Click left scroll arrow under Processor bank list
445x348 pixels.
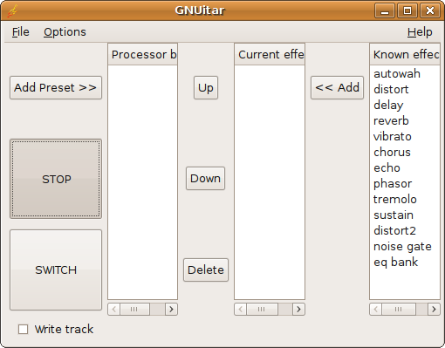[x=114, y=309]
